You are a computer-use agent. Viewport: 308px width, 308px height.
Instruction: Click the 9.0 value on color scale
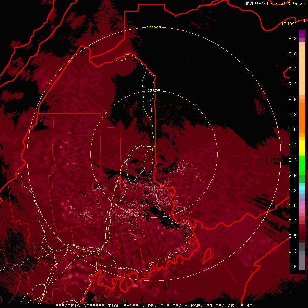293,54
